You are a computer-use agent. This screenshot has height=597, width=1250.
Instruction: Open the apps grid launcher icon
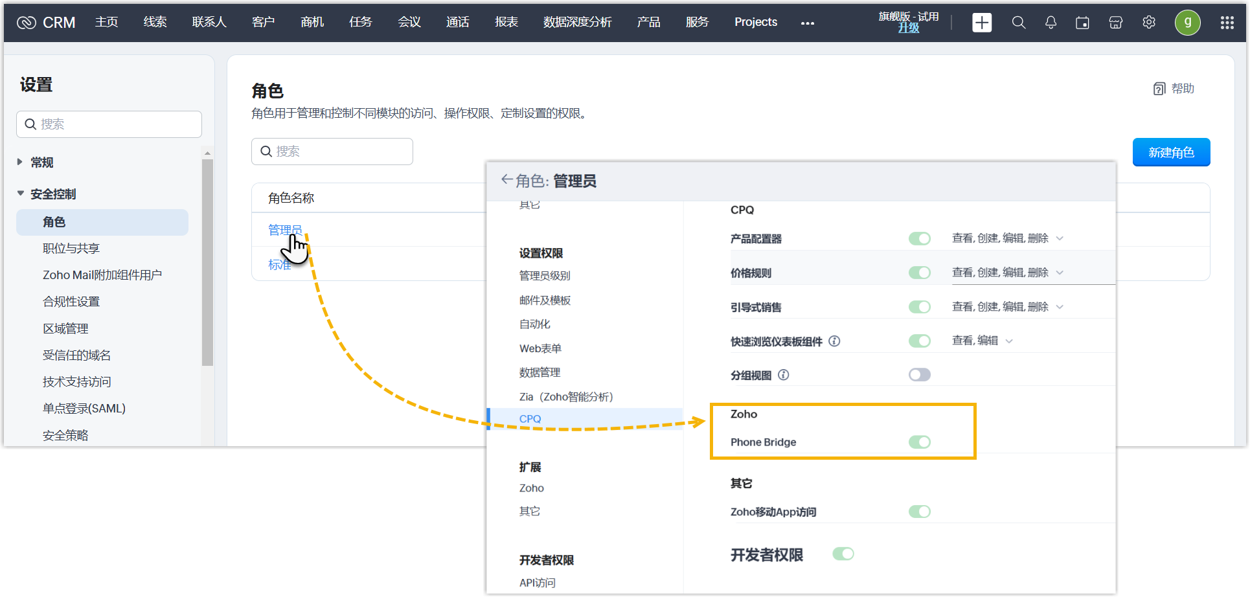tap(1227, 23)
